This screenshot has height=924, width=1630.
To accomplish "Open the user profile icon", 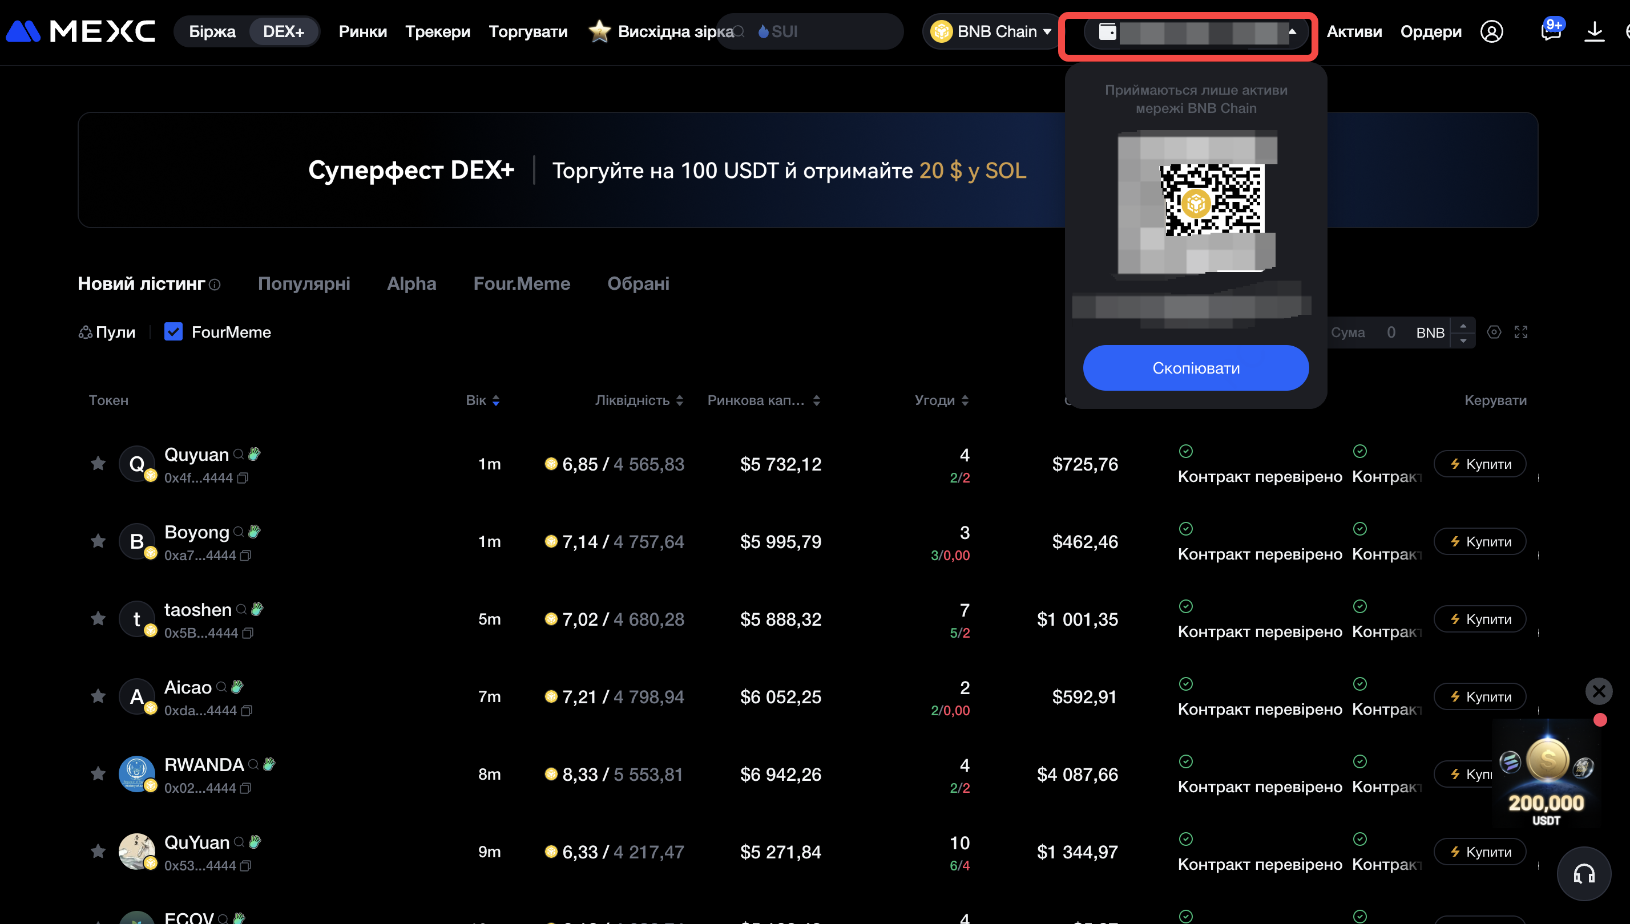I will 1491,31.
